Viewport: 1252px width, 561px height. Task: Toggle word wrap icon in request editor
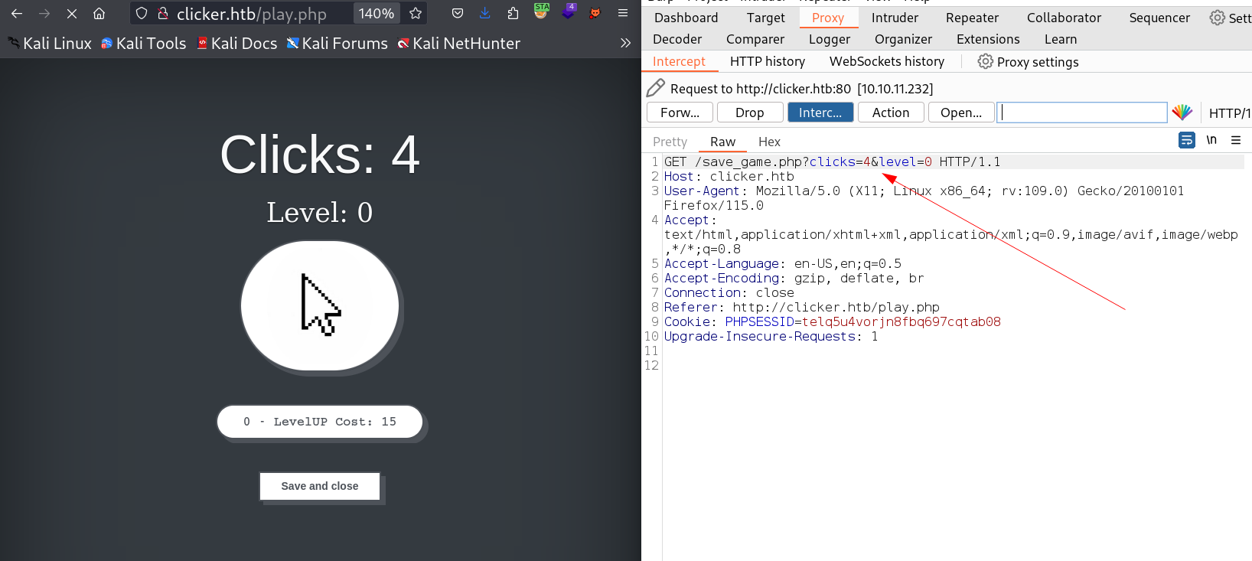[x=1186, y=140]
